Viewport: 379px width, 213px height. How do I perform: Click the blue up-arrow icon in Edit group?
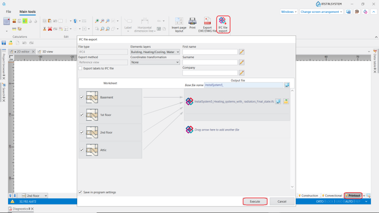pyautogui.click(x=75, y=21)
